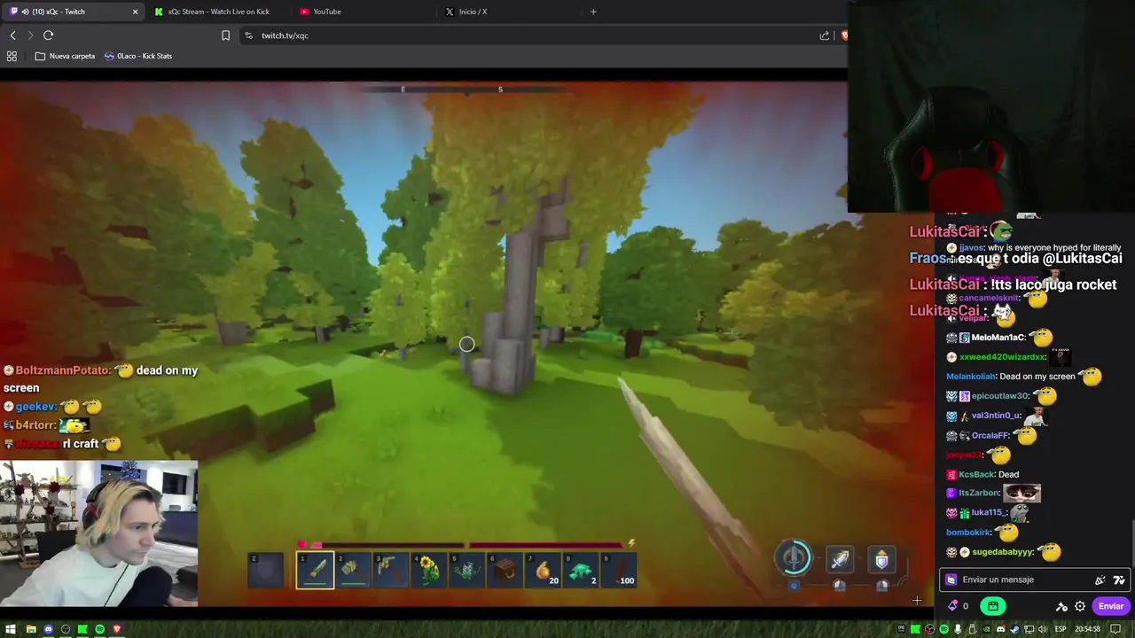Viewport: 1135px width, 638px height.
Task: Open the browser apps grid icon
Action: click(12, 56)
